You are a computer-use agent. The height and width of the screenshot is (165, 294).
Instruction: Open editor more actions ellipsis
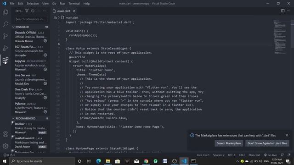pyautogui.click(x=289, y=11)
